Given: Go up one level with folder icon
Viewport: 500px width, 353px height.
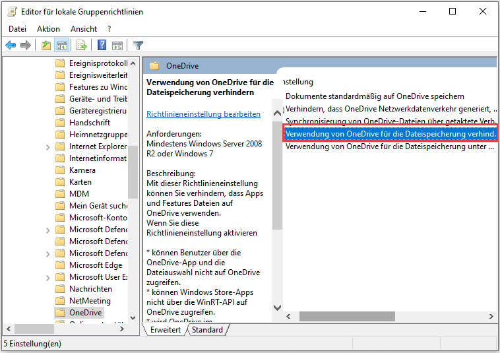Looking at the screenshot, I should (46, 46).
